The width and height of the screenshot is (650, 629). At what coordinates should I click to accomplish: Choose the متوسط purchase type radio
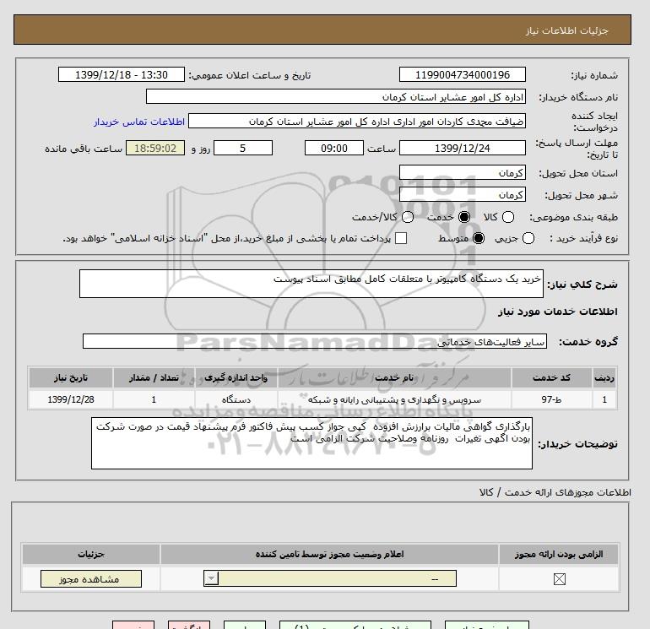(479, 238)
